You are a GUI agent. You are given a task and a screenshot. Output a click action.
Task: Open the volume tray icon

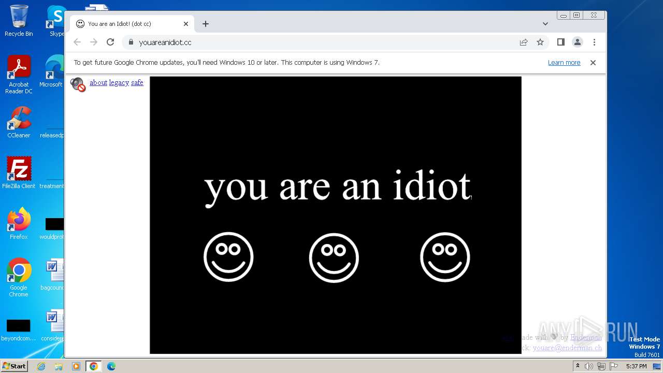click(589, 366)
